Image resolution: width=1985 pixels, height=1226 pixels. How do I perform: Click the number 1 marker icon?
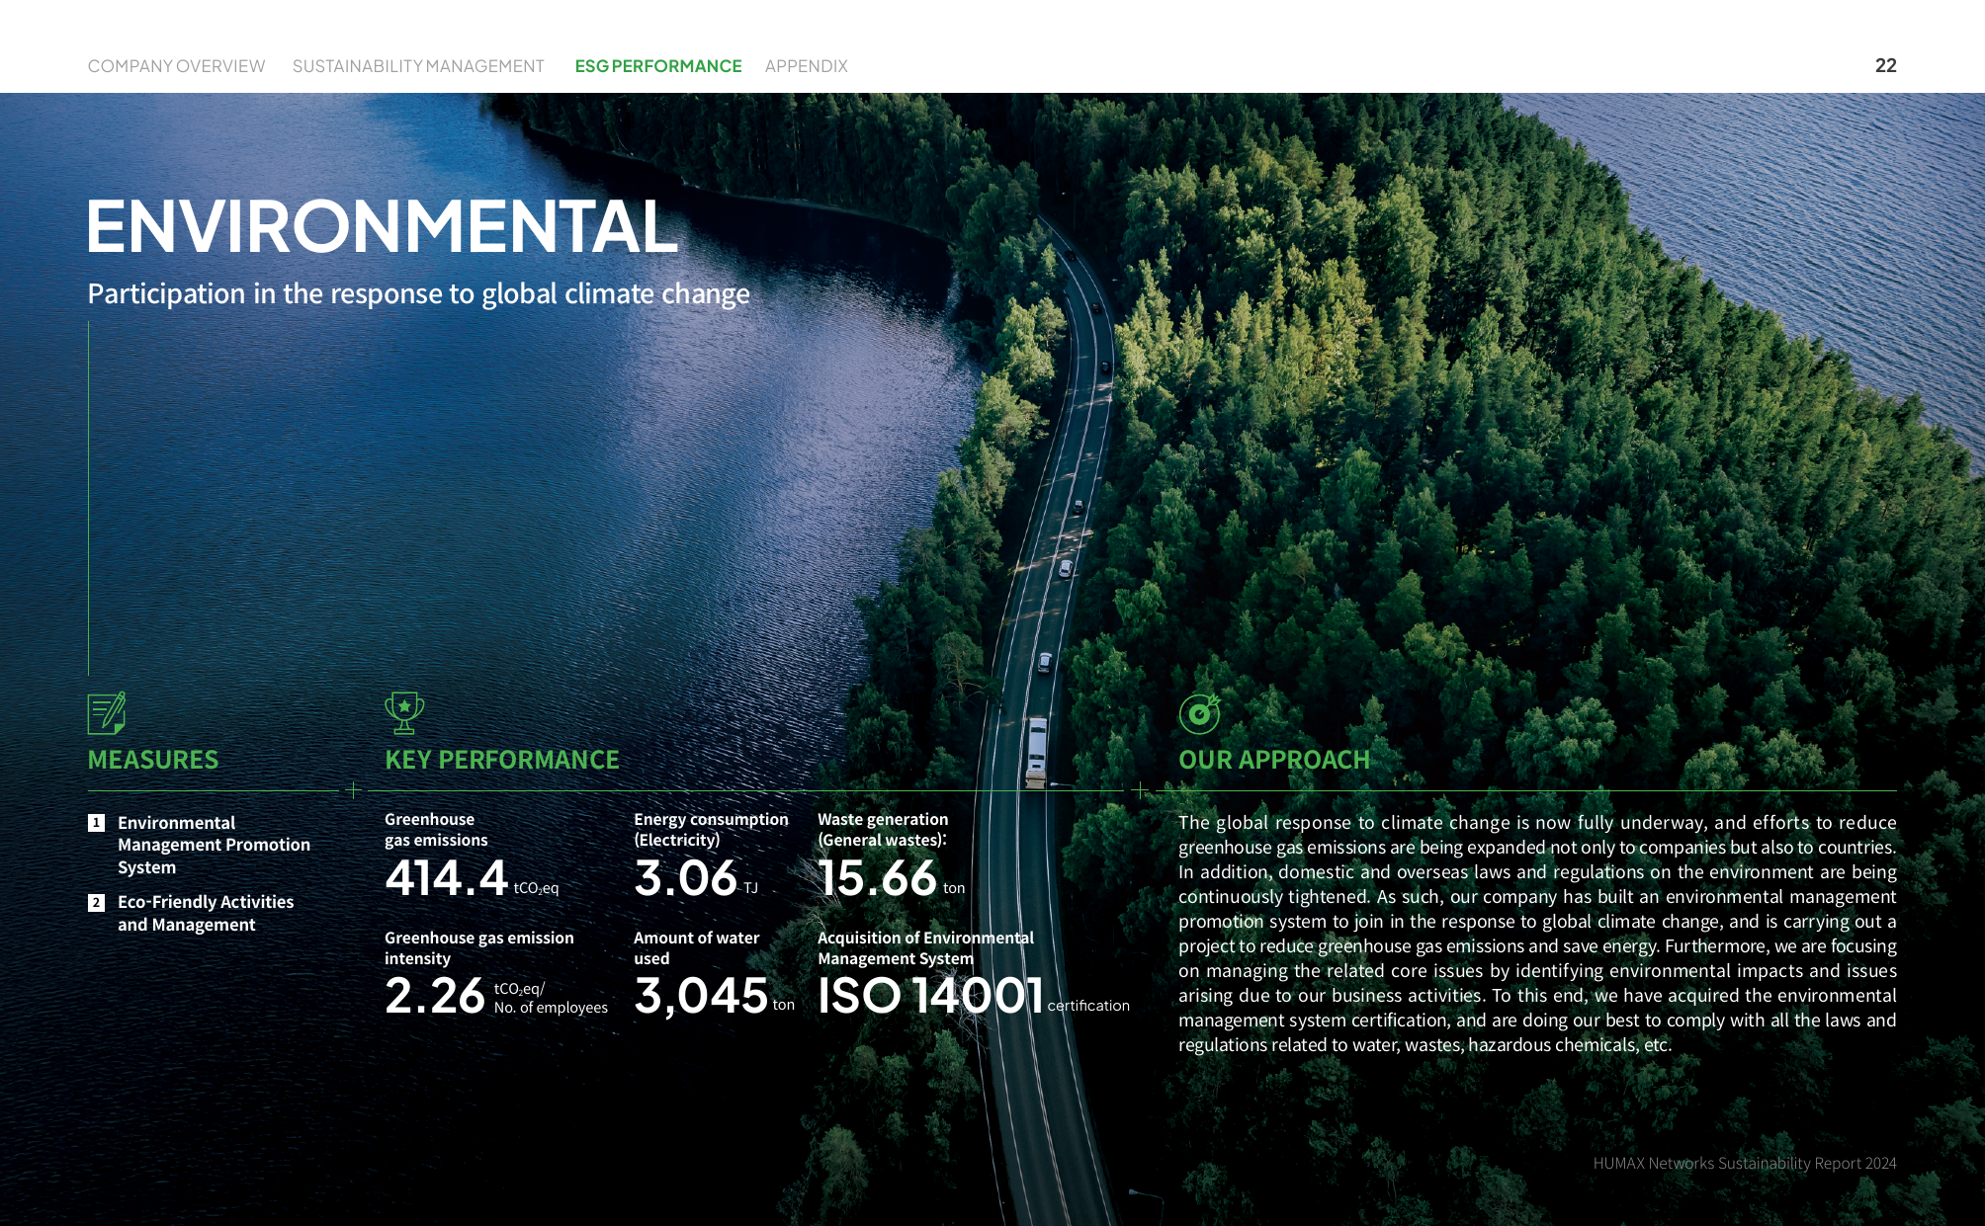(x=96, y=823)
